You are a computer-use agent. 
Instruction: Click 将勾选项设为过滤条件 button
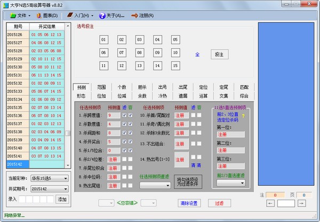[x=188, y=182]
